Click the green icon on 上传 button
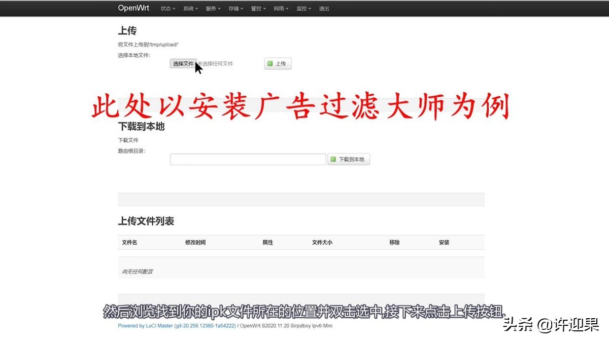Screen dimensions: 609x342 269,63
